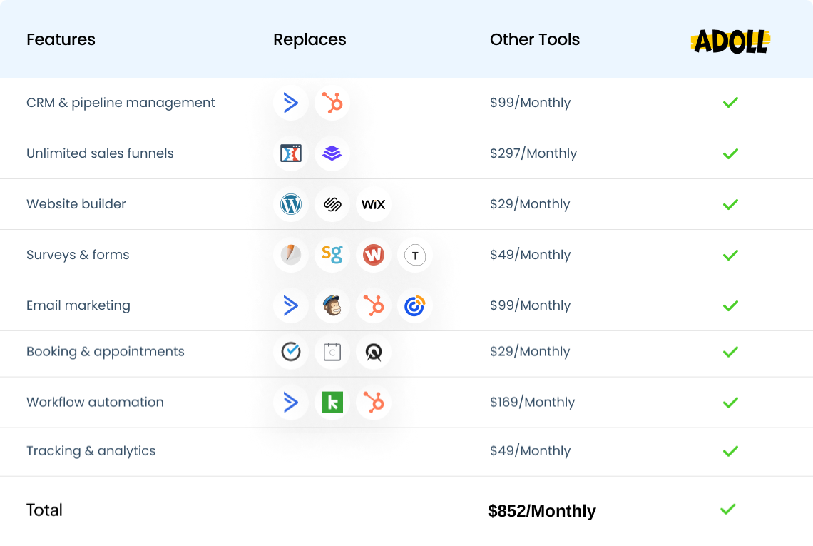Click the green Keap icon in the Workflow automation row
The image size is (813, 546).
[332, 403]
